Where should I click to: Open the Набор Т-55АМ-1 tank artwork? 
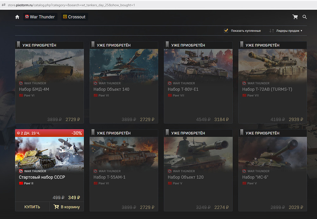pyautogui.click(x=124, y=153)
